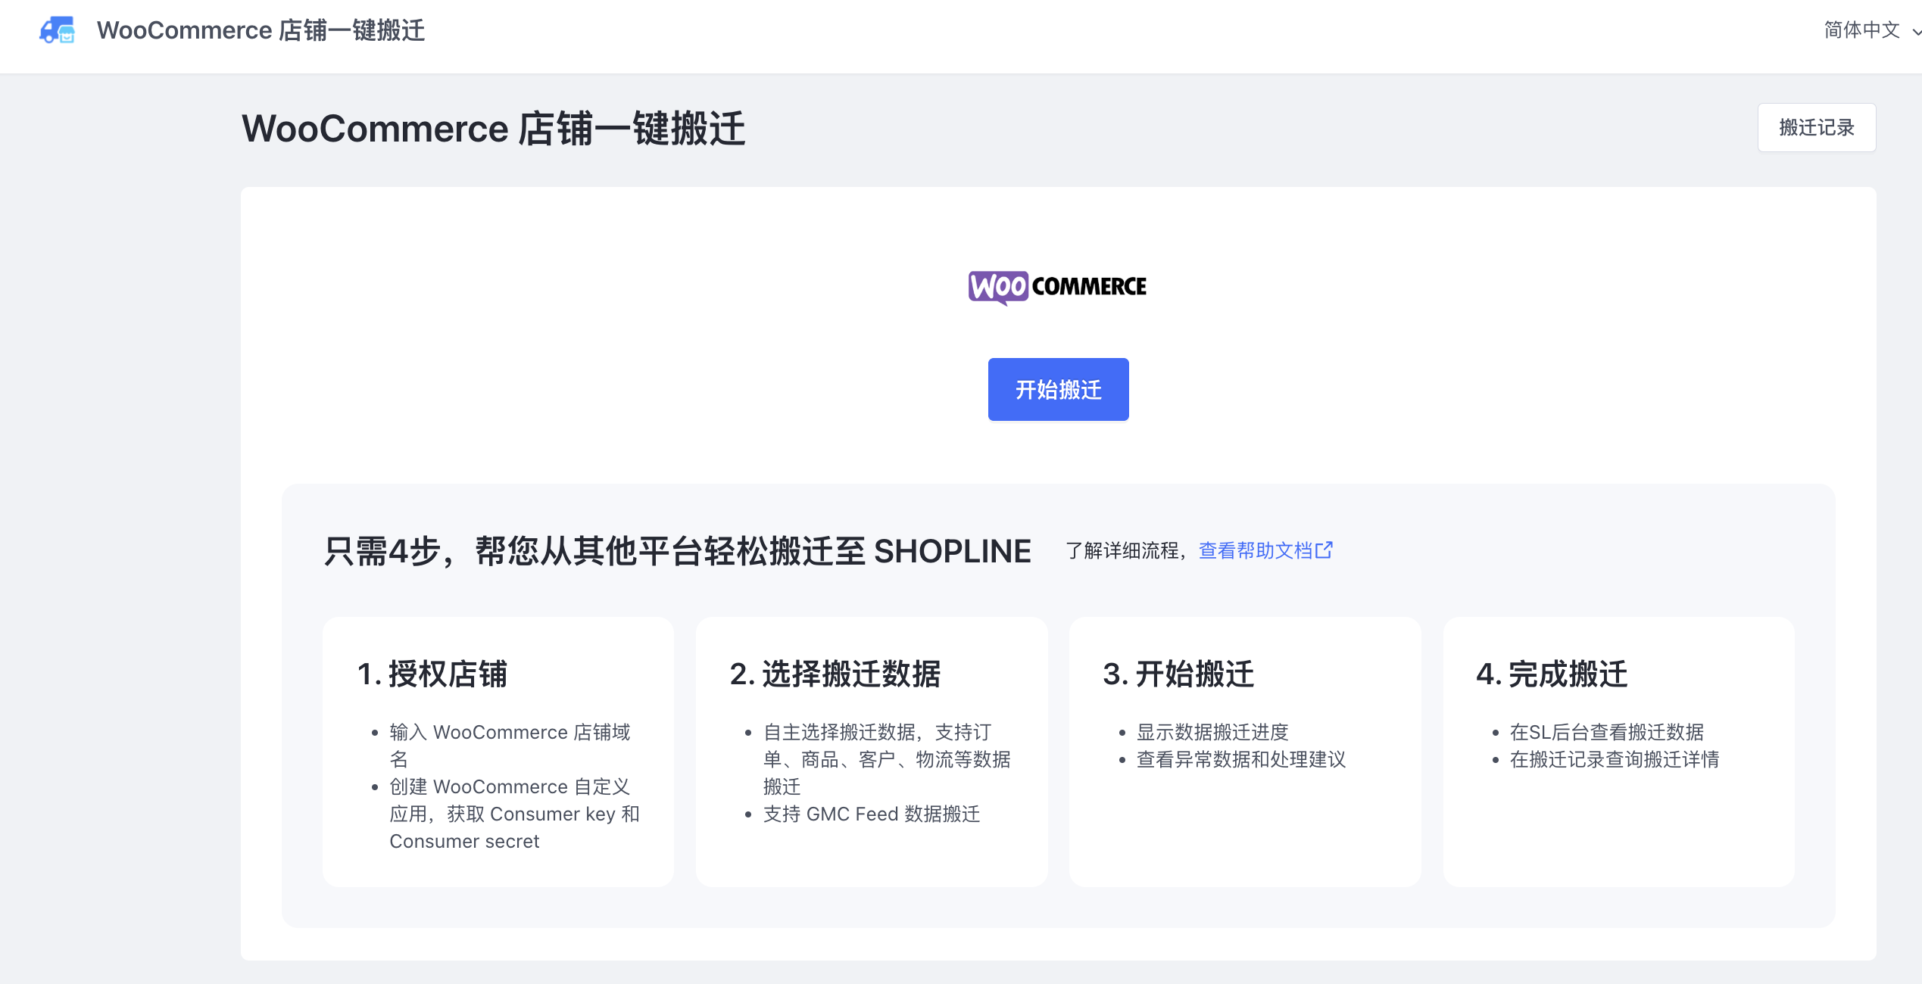
Task: Click the bullet 自主选择搬迁数据，支持订单、商品
Action: [887, 759]
